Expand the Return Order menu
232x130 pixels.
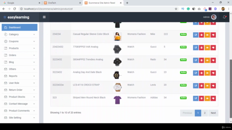[x=20, y=90]
